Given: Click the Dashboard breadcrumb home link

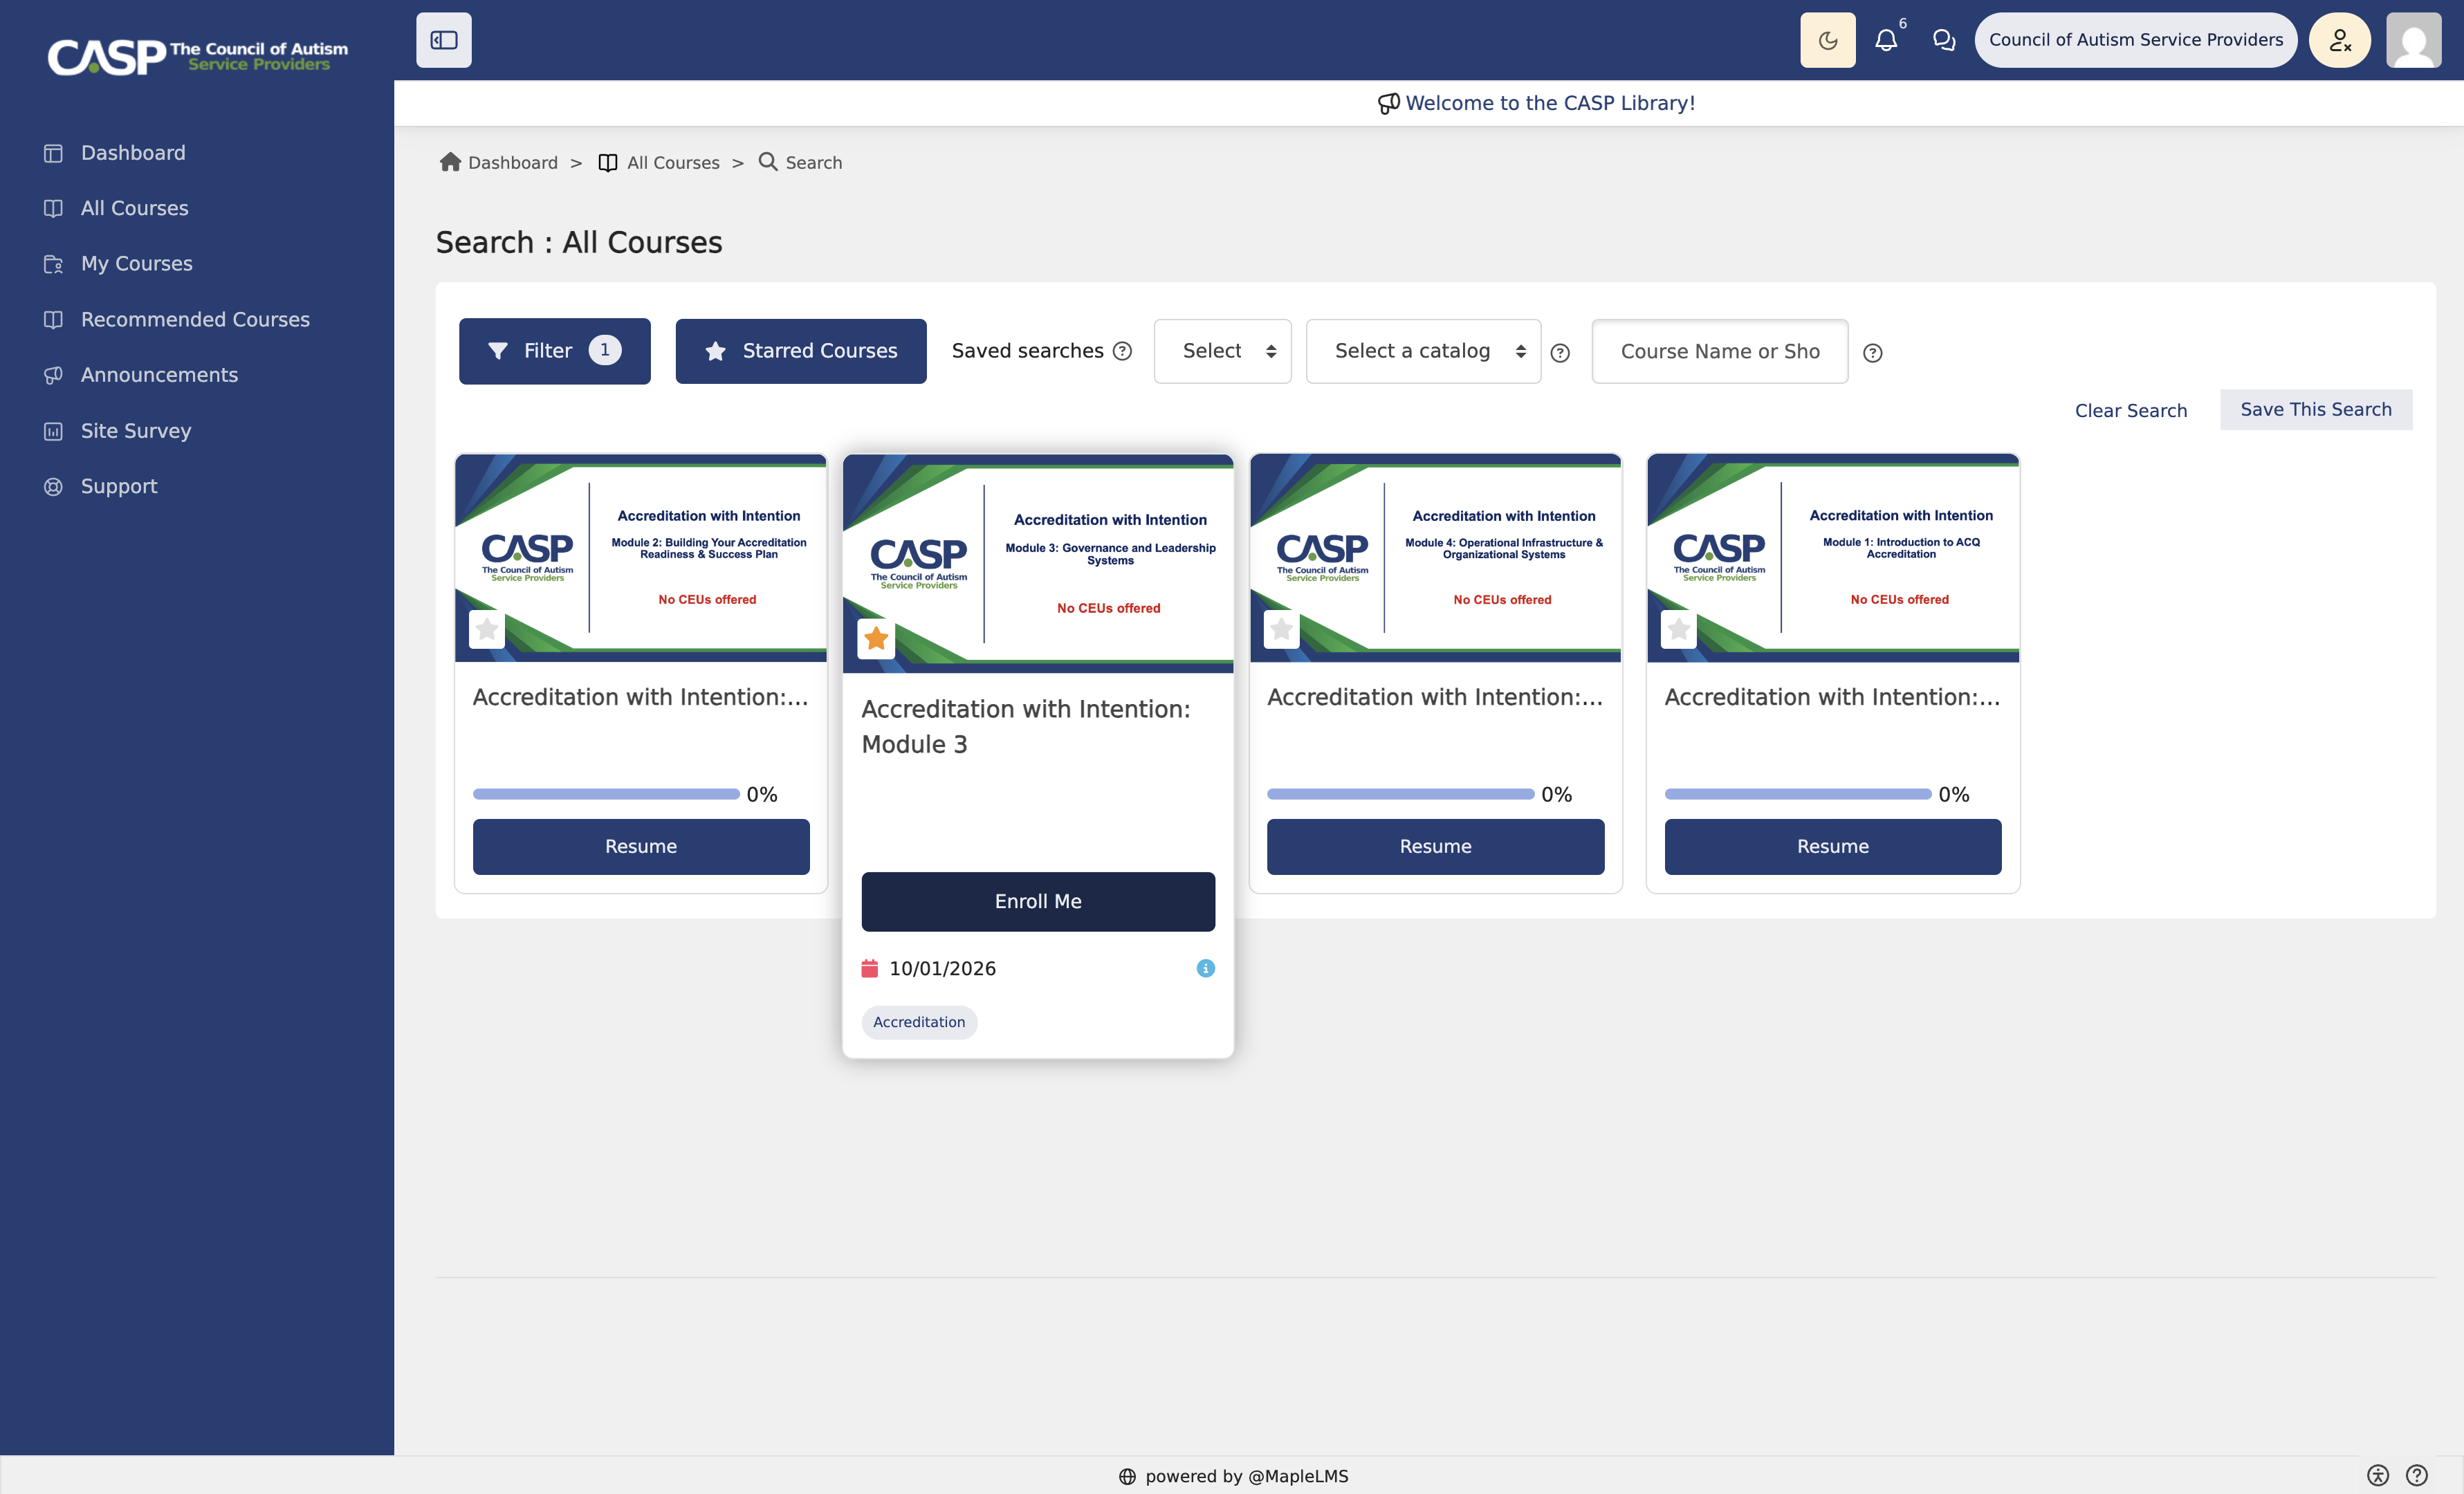Looking at the screenshot, I should tap(499, 162).
